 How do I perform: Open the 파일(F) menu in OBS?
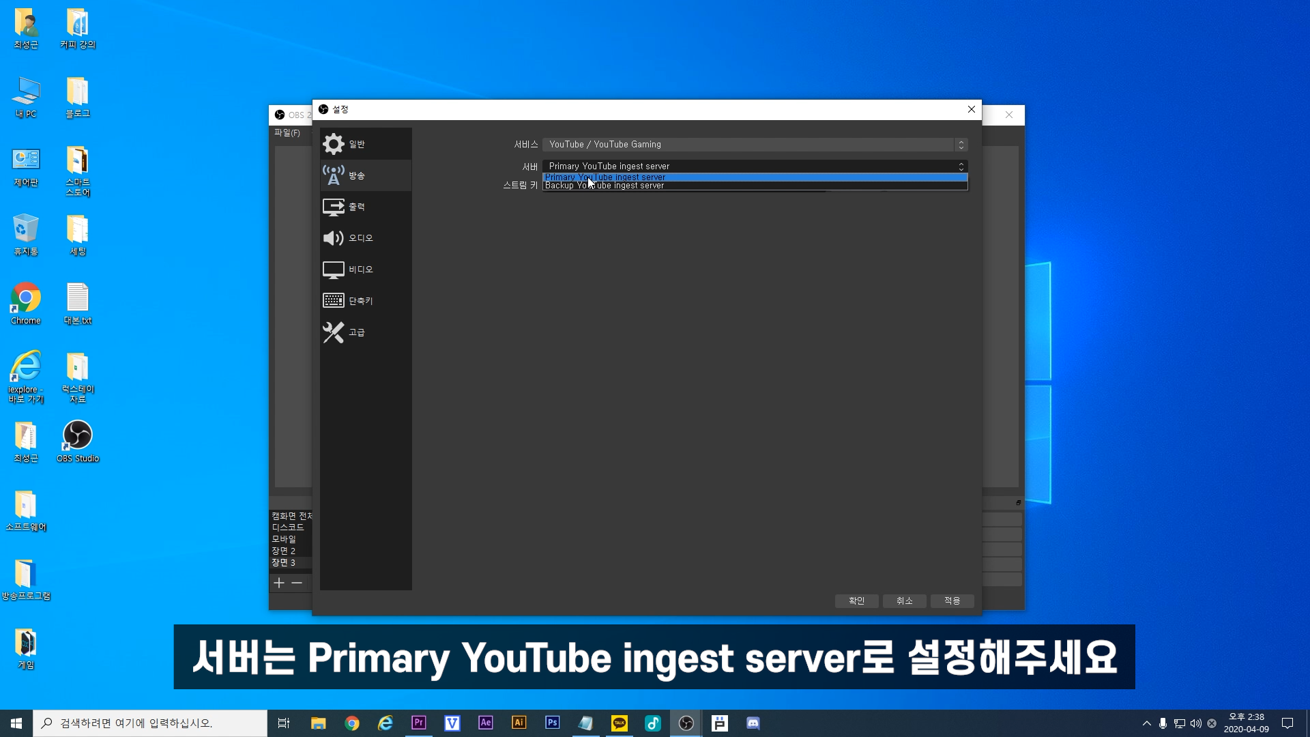(x=287, y=133)
